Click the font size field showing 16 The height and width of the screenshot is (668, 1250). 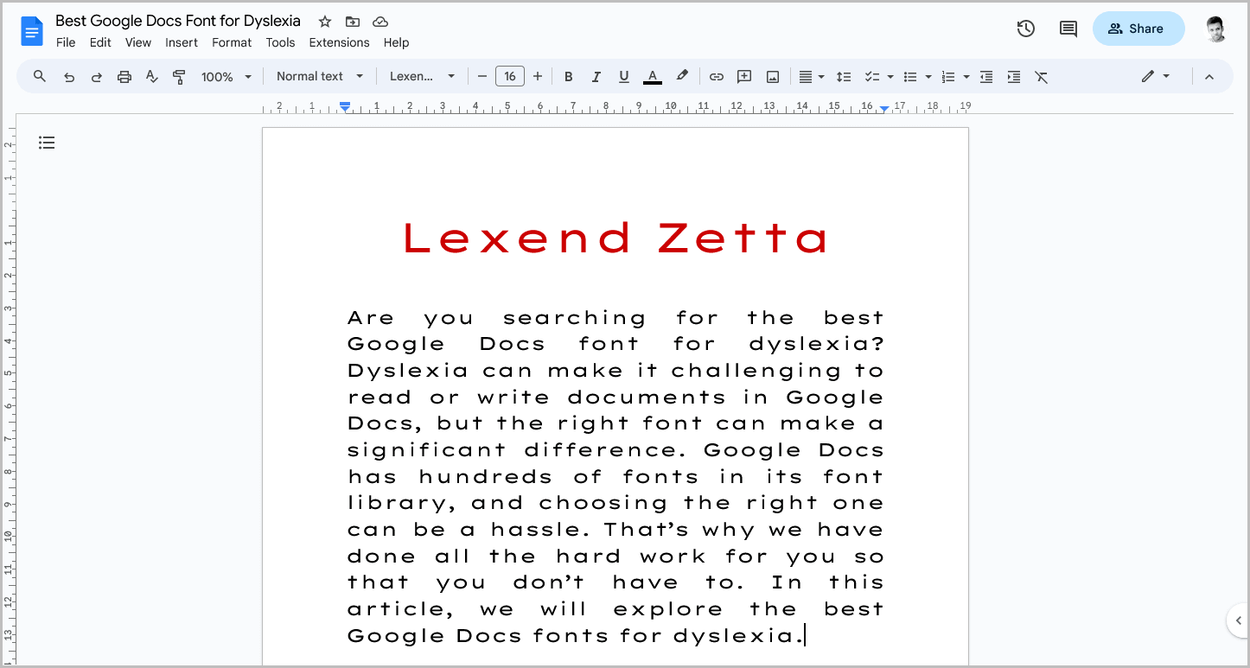point(510,77)
